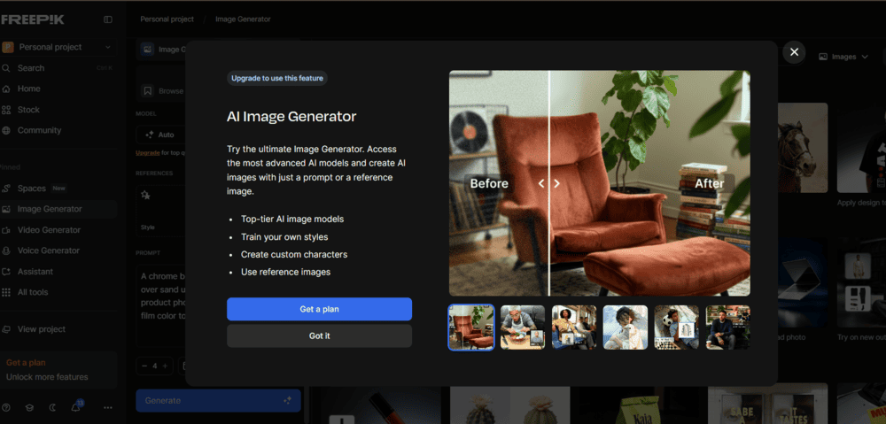The height and width of the screenshot is (424, 886).
Task: Click the blue Get a plan button
Action: coord(319,309)
